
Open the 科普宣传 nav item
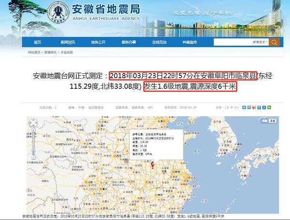point(189,42)
